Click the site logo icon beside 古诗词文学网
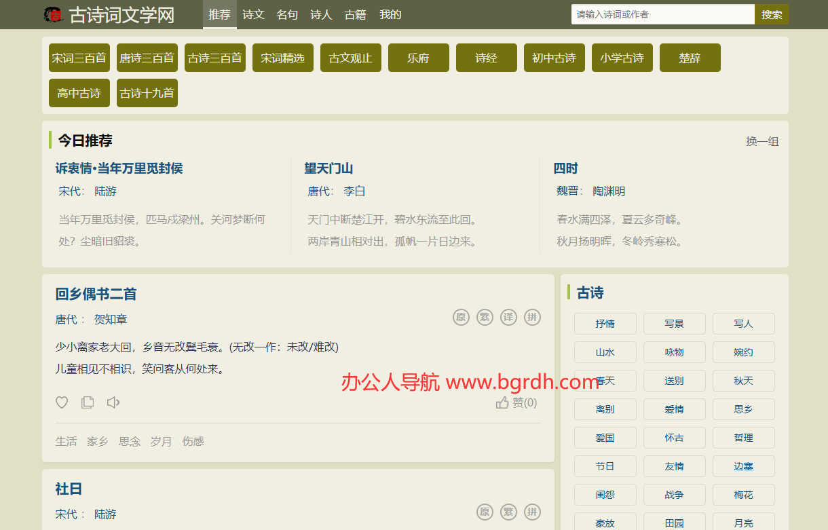The height and width of the screenshot is (530, 828). tap(54, 14)
